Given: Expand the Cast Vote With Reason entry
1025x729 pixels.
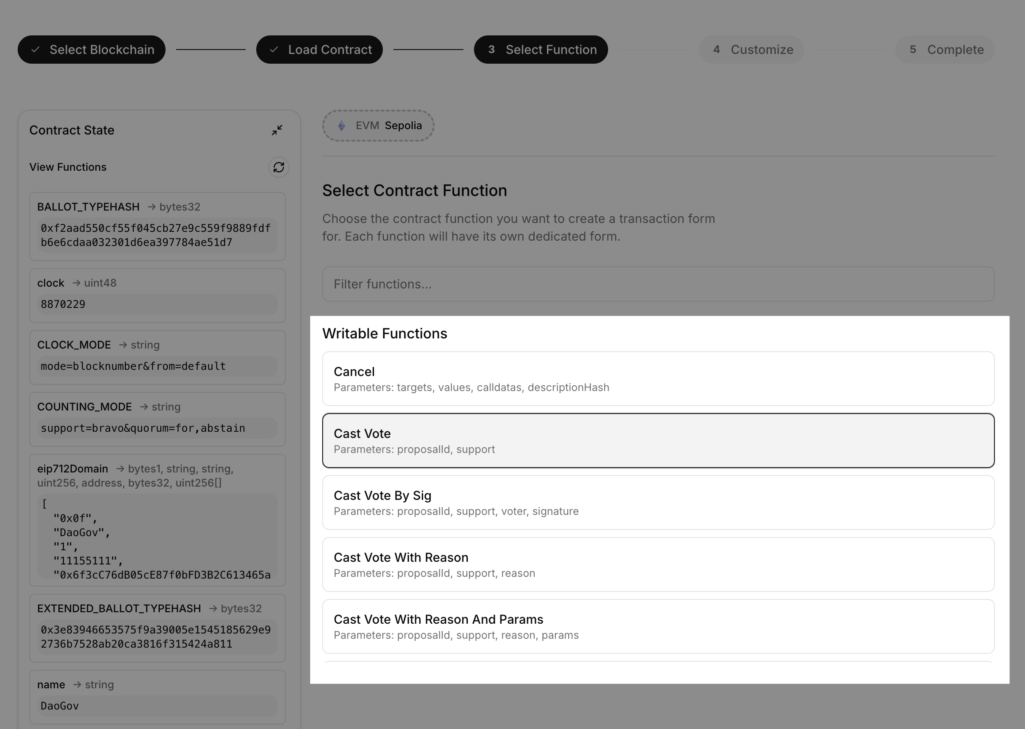Looking at the screenshot, I should [x=658, y=564].
